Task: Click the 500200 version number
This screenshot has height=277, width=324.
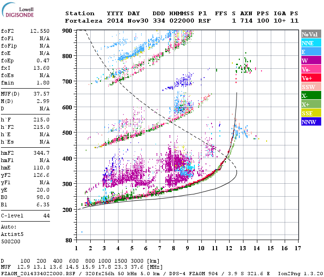Action: 11,241
